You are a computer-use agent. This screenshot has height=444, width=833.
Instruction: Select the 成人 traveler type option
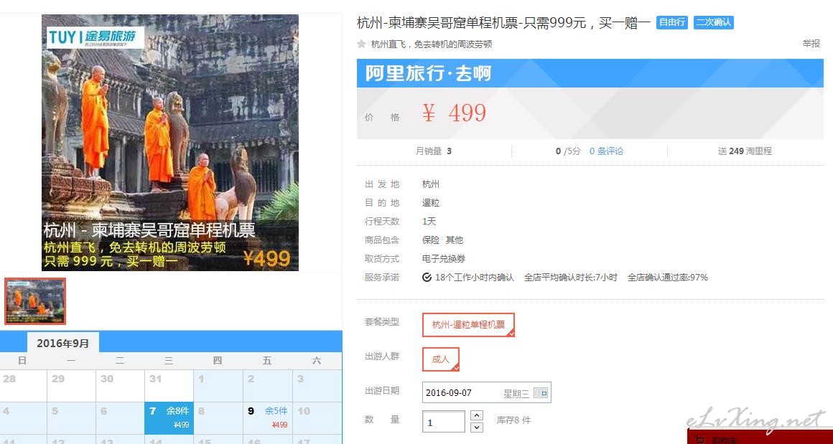point(440,359)
